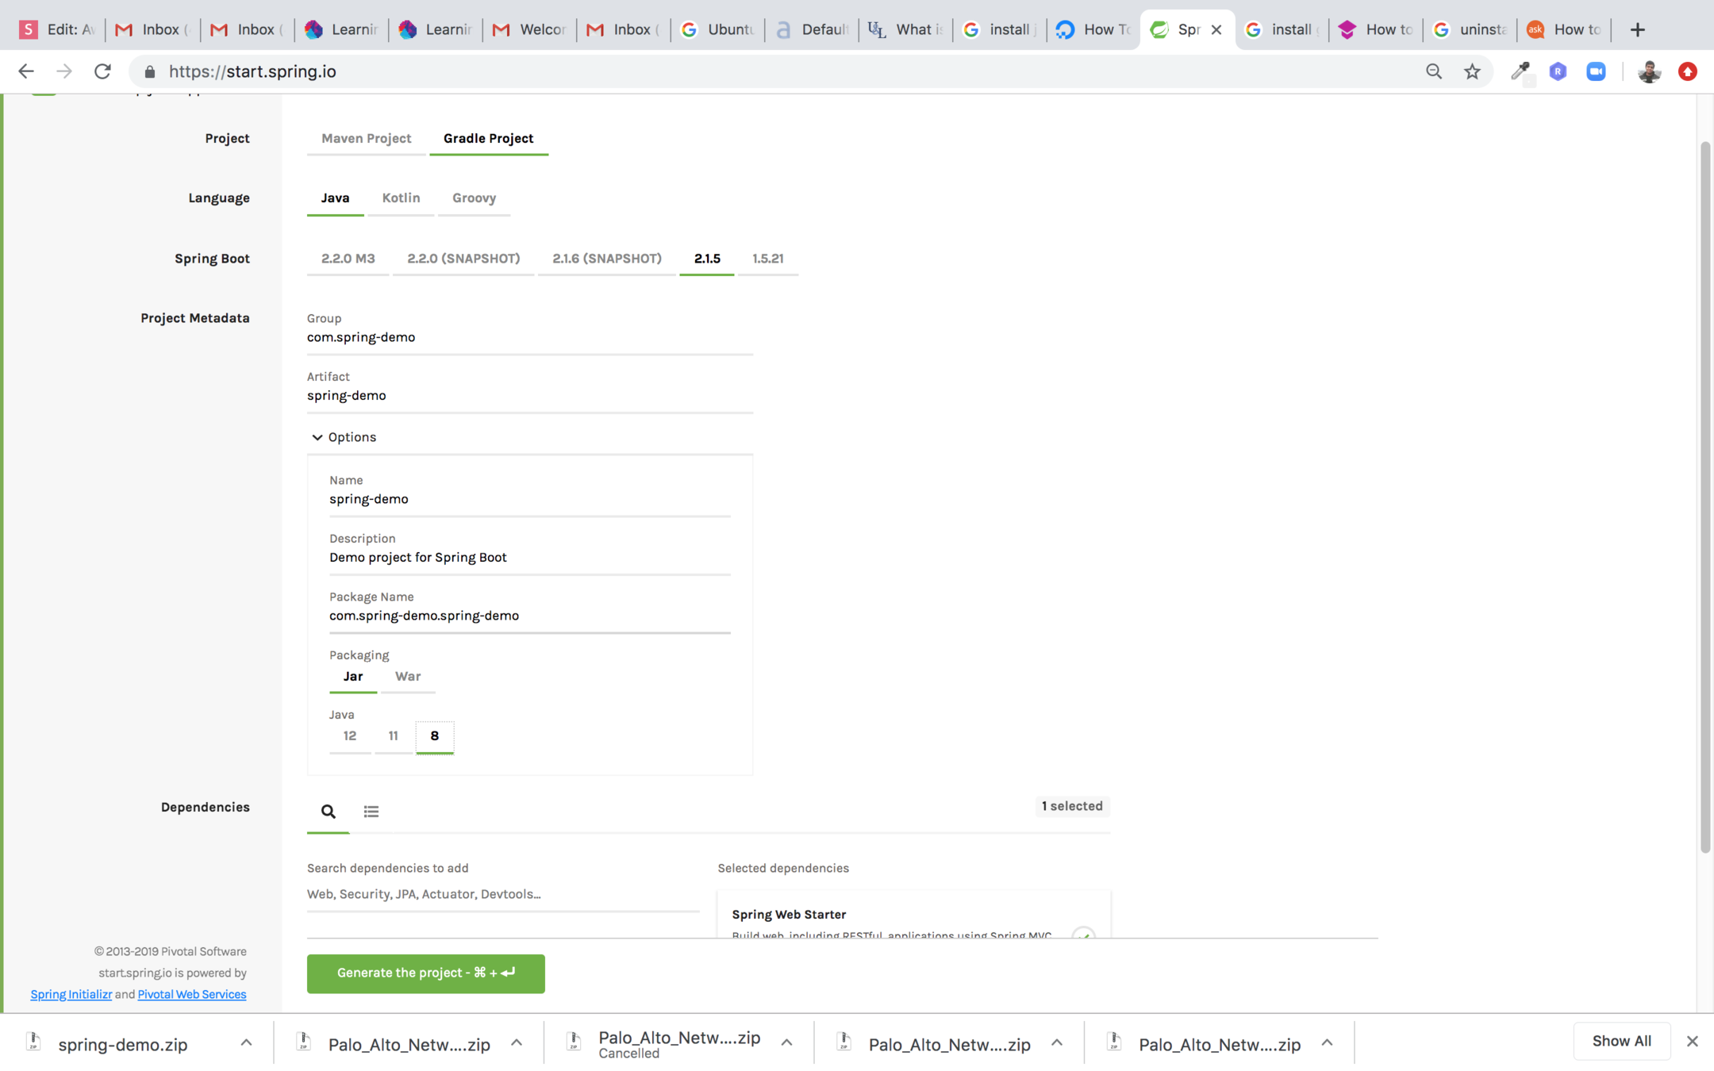This screenshot has height=1071, width=1714.
Task: Open a new browser tab
Action: [1637, 29]
